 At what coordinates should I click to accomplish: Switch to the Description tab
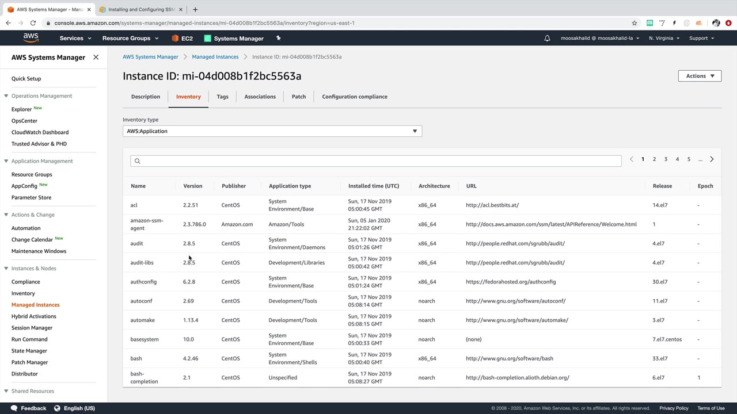click(x=146, y=97)
